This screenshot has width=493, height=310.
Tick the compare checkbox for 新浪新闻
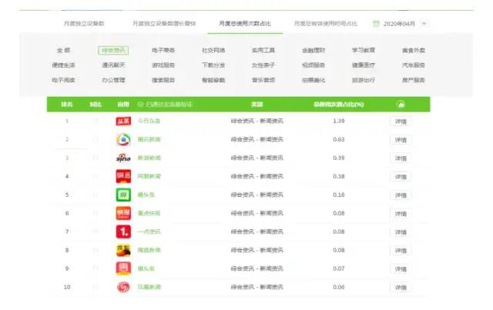(x=96, y=158)
